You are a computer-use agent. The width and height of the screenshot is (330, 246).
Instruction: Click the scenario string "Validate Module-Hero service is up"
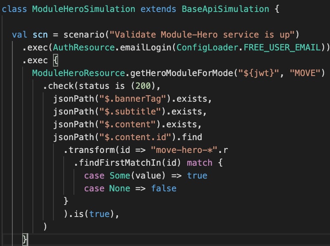click(202, 35)
